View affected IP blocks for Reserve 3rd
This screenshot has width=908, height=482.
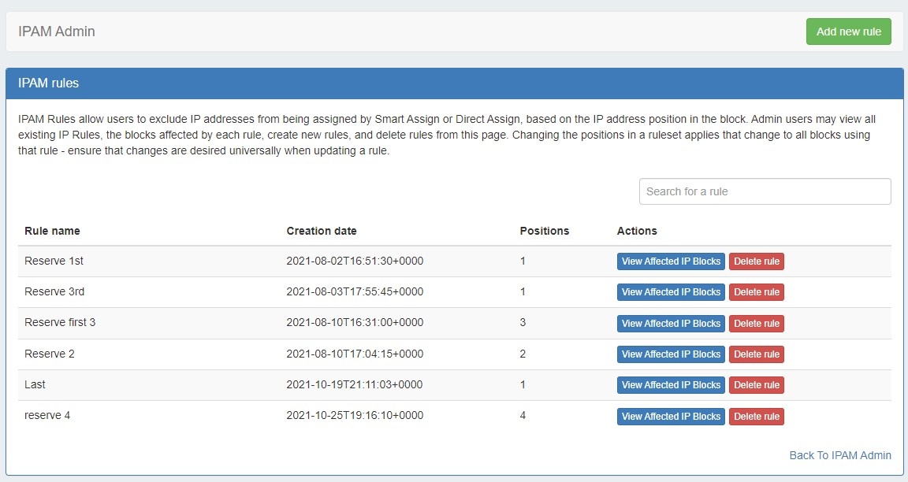coord(671,292)
